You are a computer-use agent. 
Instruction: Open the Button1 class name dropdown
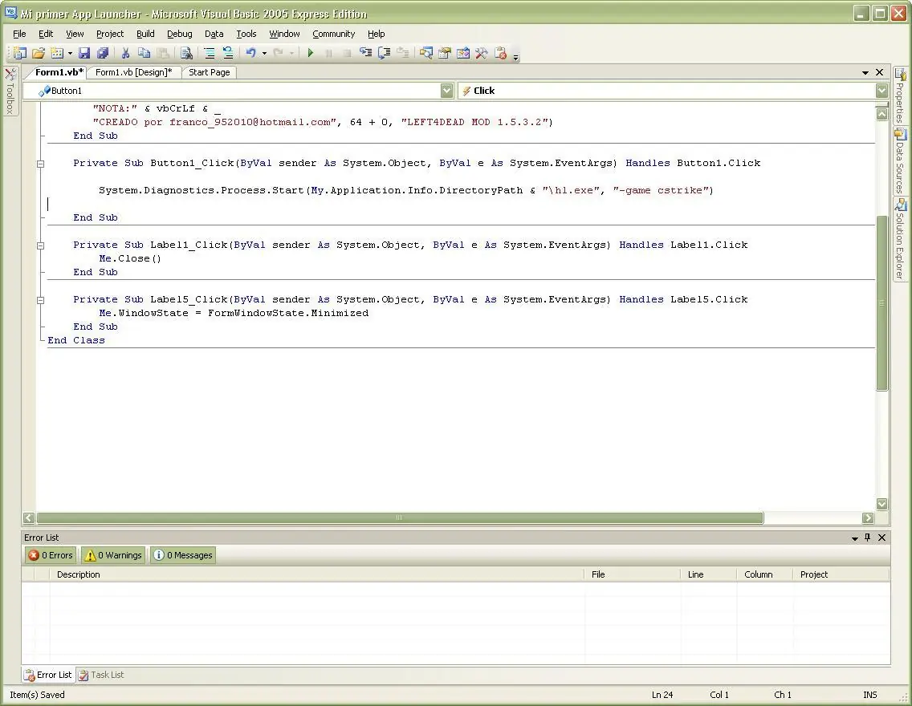point(446,91)
